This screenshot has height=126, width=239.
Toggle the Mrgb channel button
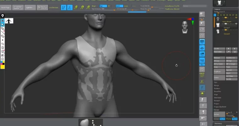94,6
